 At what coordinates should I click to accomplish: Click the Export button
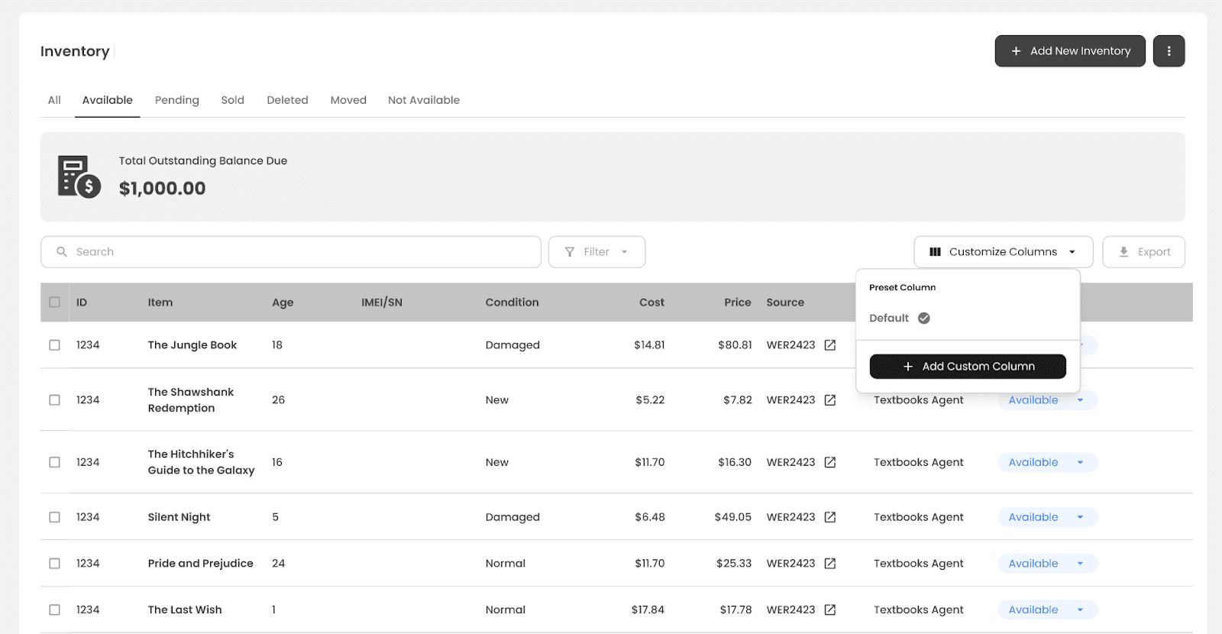(x=1144, y=252)
